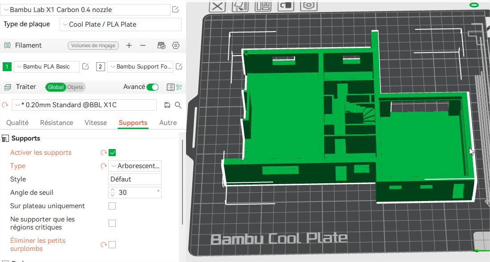The height and width of the screenshot is (262, 490).
Task: Go to the Vitesse tab
Action: (x=96, y=123)
